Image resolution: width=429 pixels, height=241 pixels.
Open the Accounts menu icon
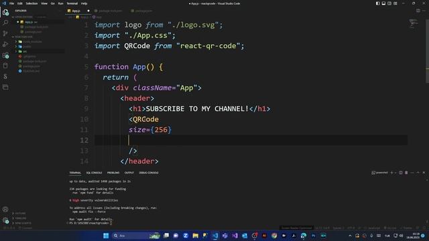(x=5, y=210)
